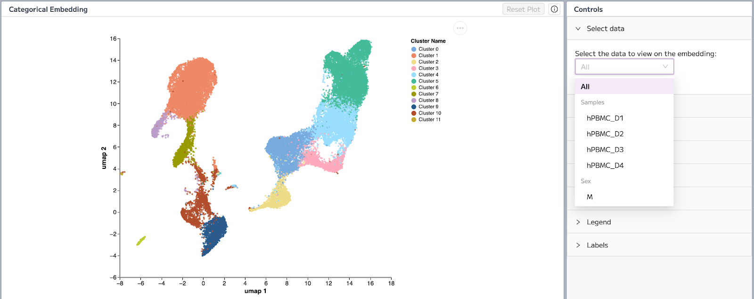The width and height of the screenshot is (754, 299).
Task: Click Cluster 8 legend label
Action: pyautogui.click(x=428, y=100)
